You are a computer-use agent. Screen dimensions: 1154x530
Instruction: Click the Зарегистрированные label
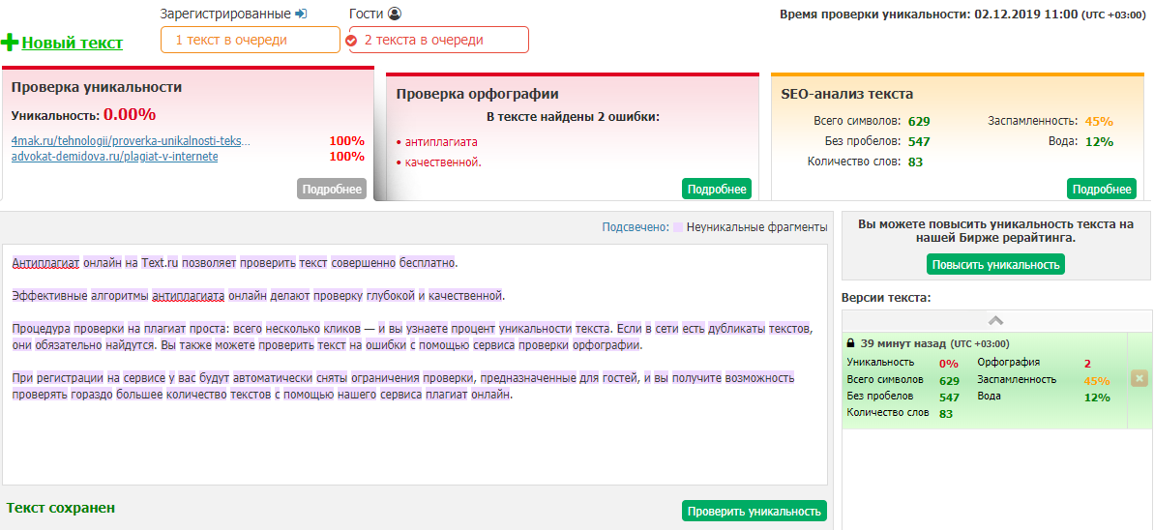pos(225,14)
